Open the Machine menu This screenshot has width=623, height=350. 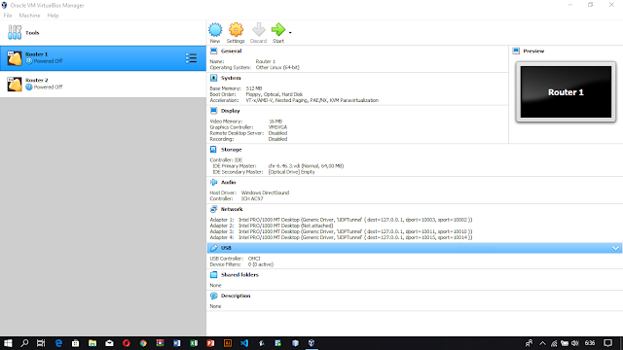point(29,16)
